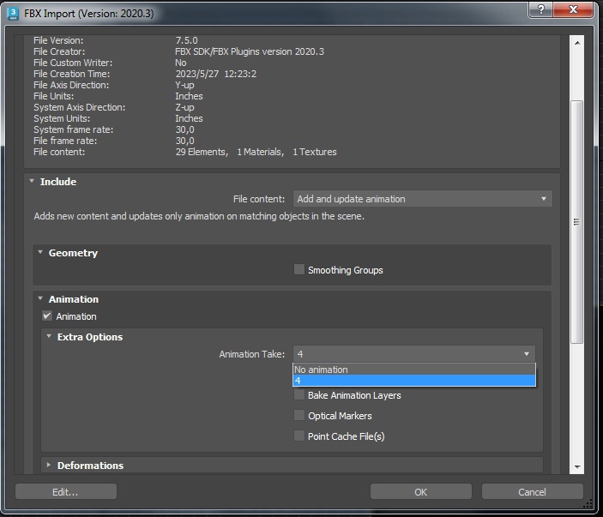Collapse the Animation section
Screen dimensions: 603x517
pyautogui.click(x=40, y=298)
